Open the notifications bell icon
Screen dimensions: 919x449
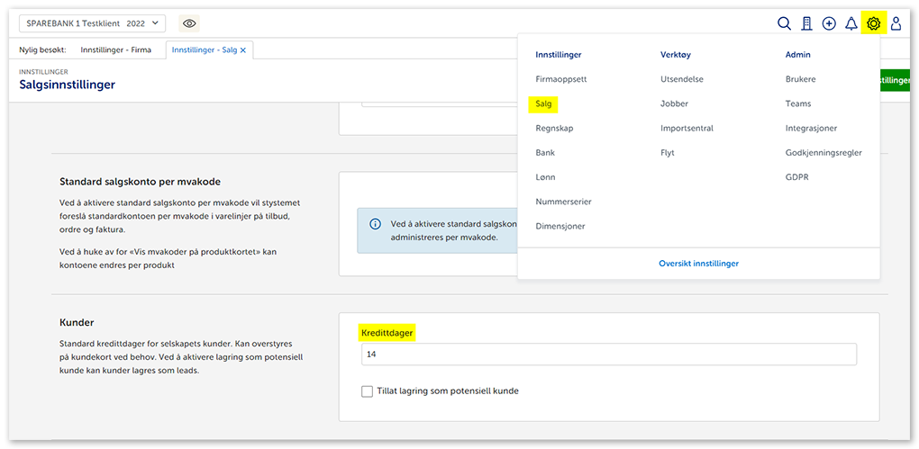tap(851, 24)
